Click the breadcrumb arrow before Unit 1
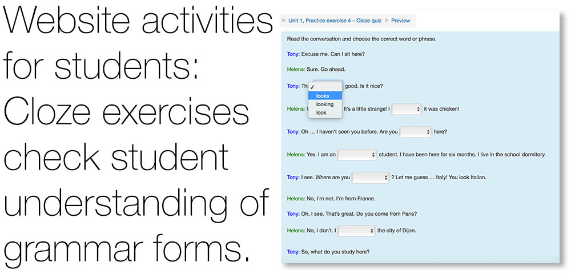Image resolution: width=571 pixels, height=274 pixels. (x=284, y=21)
